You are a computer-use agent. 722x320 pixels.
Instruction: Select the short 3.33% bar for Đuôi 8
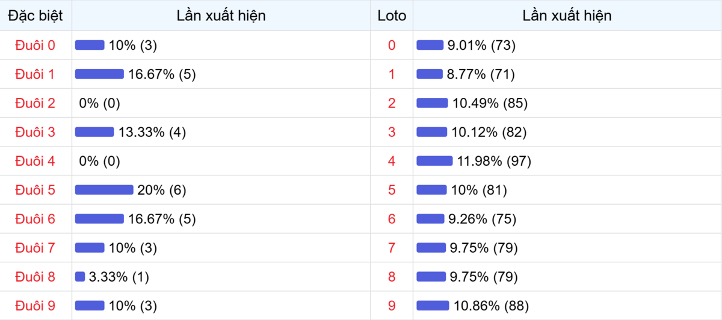coord(79,277)
